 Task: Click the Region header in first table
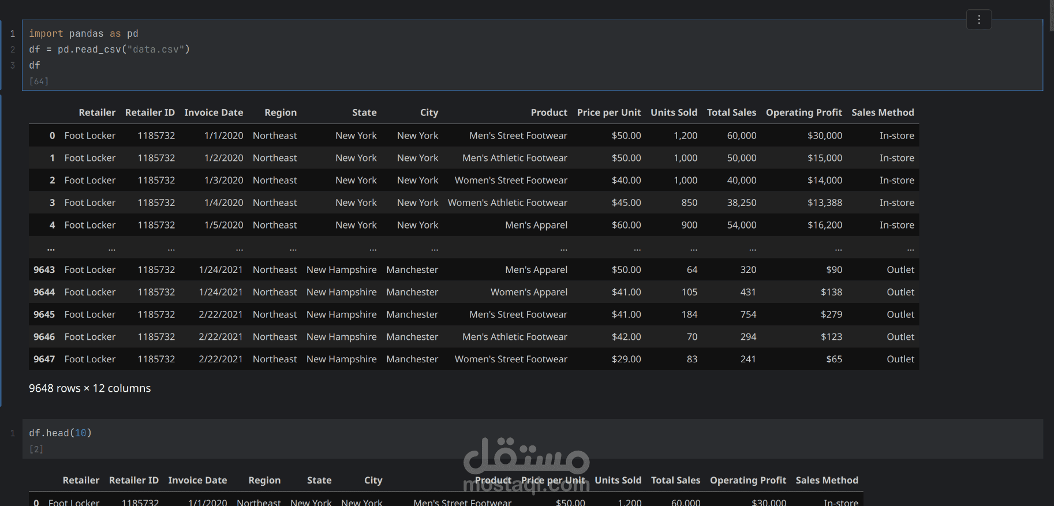[x=281, y=113]
